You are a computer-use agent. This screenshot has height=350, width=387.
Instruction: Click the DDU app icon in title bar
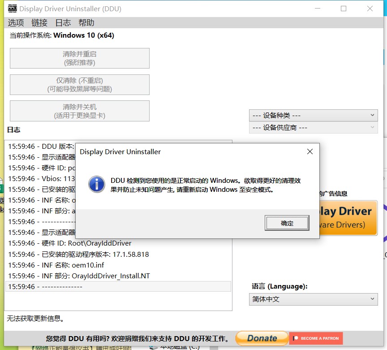click(x=13, y=9)
